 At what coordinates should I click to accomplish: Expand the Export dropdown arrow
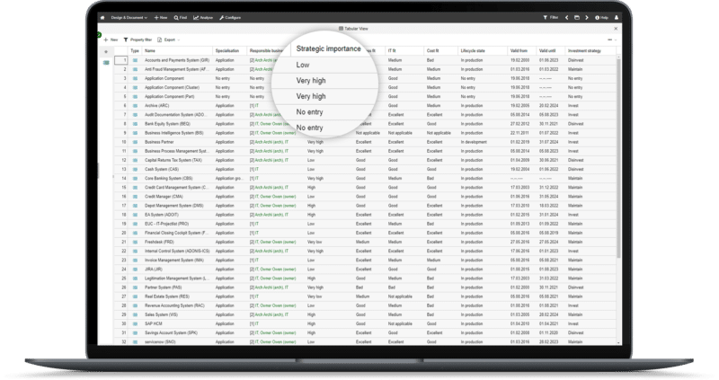[178, 40]
